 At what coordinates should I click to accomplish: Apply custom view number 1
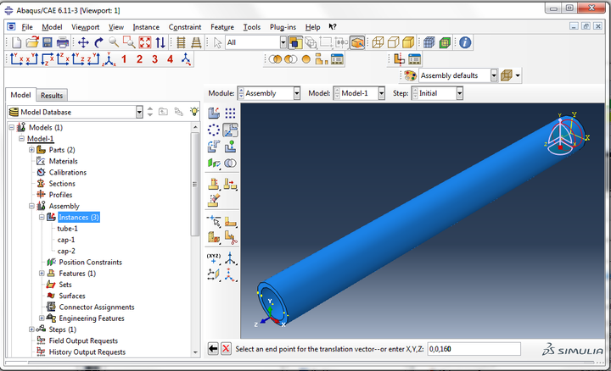point(124,59)
